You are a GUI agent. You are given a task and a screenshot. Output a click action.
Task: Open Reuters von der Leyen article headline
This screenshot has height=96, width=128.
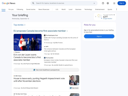point(27,57)
